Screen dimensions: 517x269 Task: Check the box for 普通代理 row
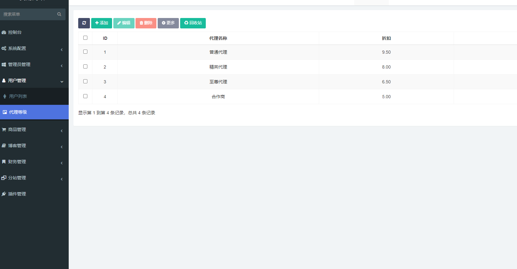pos(85,52)
